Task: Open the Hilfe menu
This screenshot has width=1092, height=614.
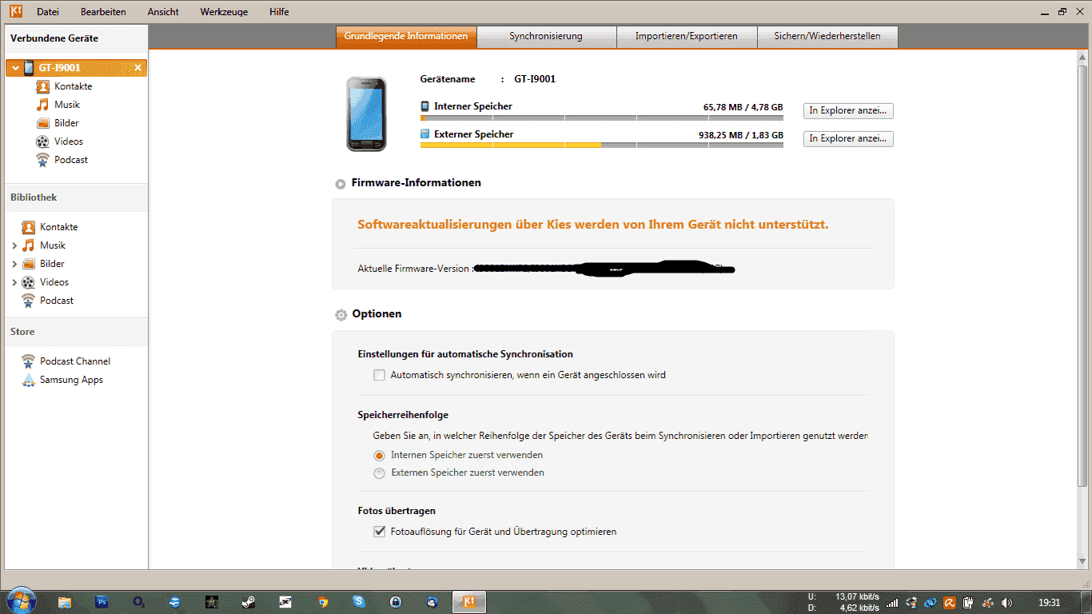Action: tap(279, 12)
